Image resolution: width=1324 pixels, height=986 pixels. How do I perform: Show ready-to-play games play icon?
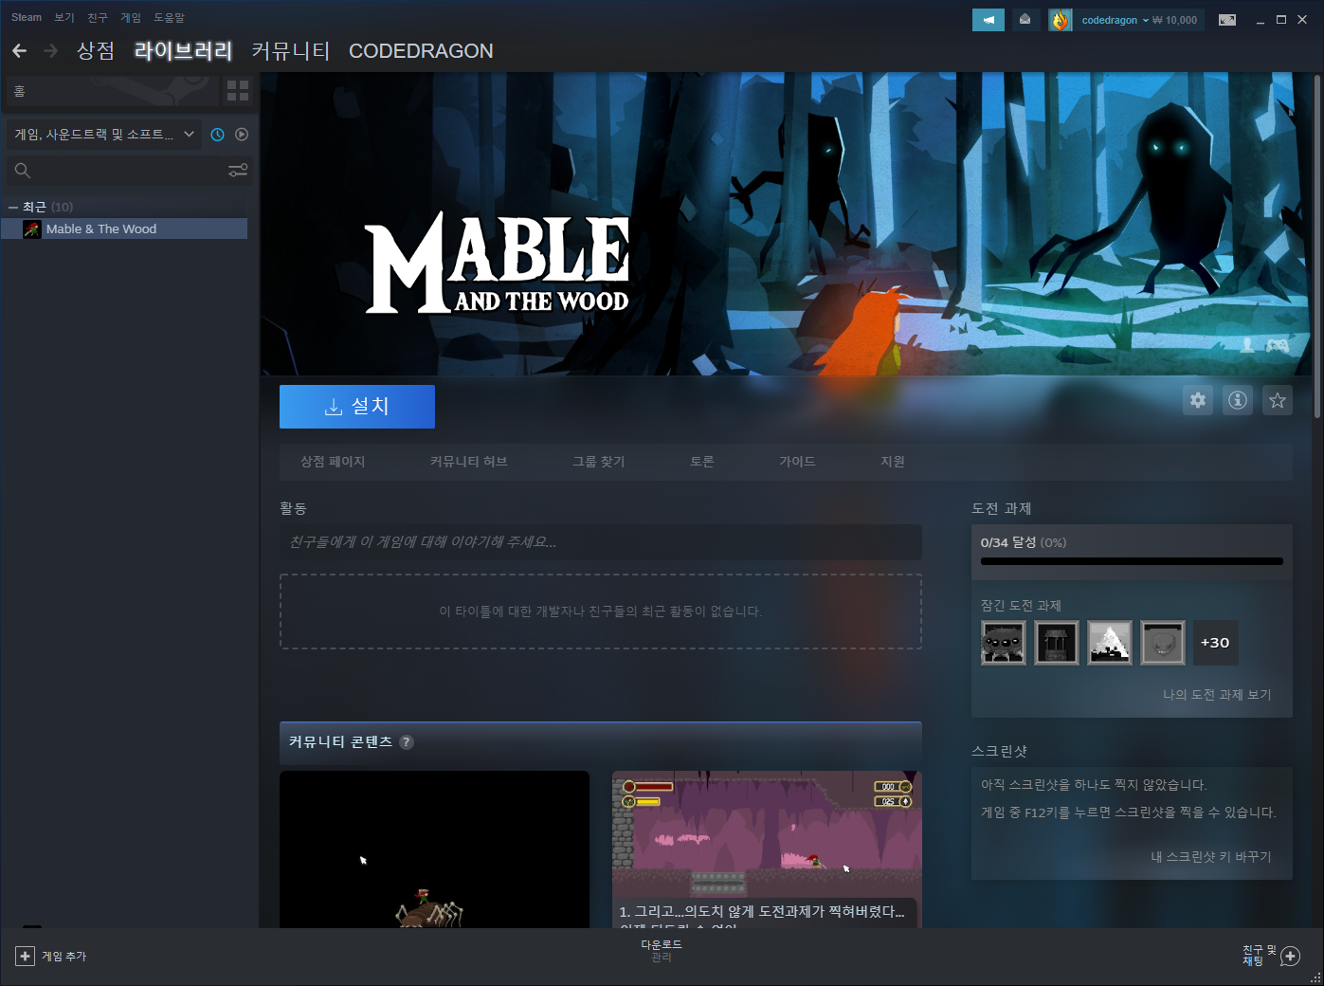tap(242, 135)
